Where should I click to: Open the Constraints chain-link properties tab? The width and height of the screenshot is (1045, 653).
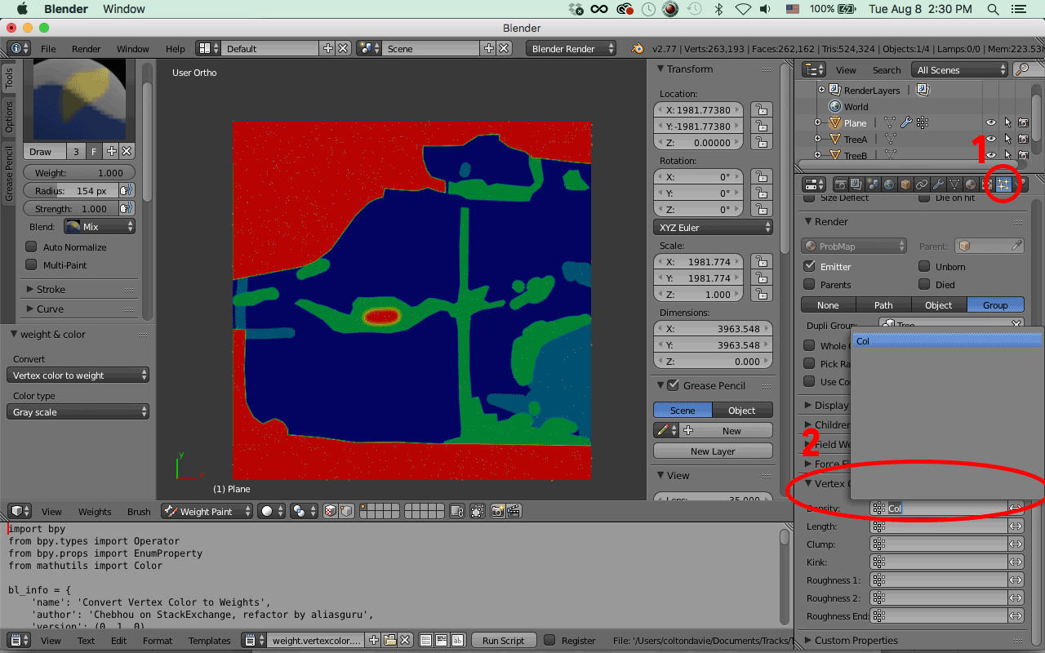click(x=922, y=184)
